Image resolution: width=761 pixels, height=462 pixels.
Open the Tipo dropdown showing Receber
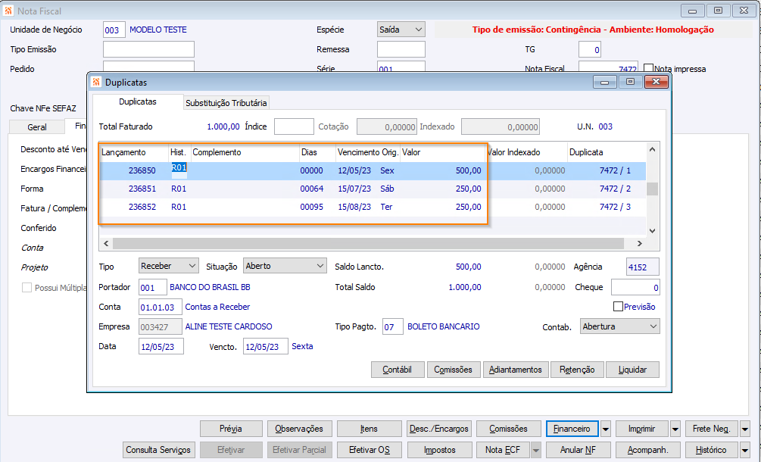point(169,266)
